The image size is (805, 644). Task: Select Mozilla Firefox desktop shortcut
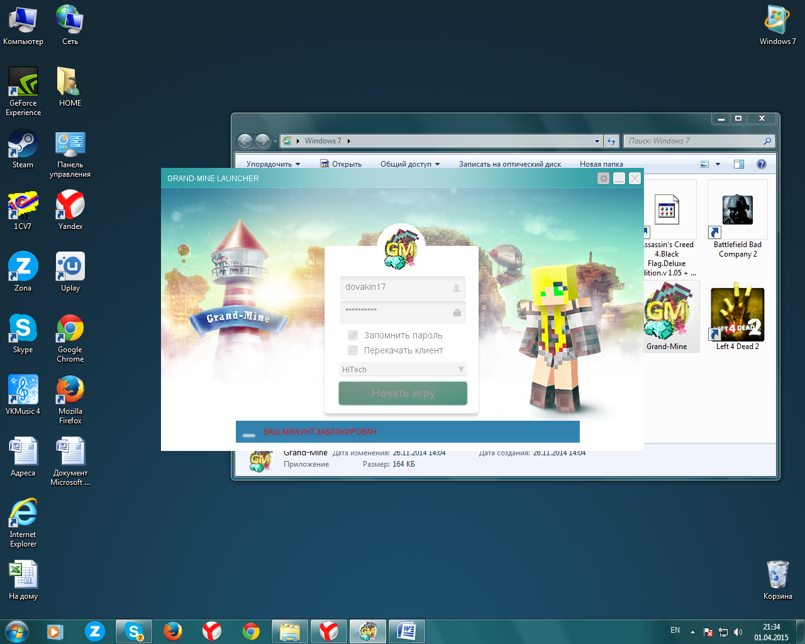point(70,400)
